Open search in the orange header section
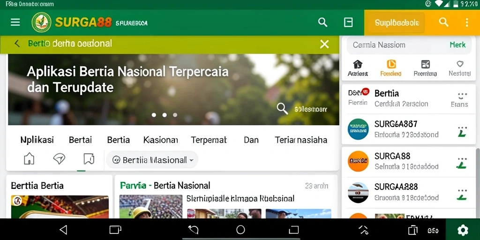This screenshot has height=240, width=480. click(x=443, y=22)
